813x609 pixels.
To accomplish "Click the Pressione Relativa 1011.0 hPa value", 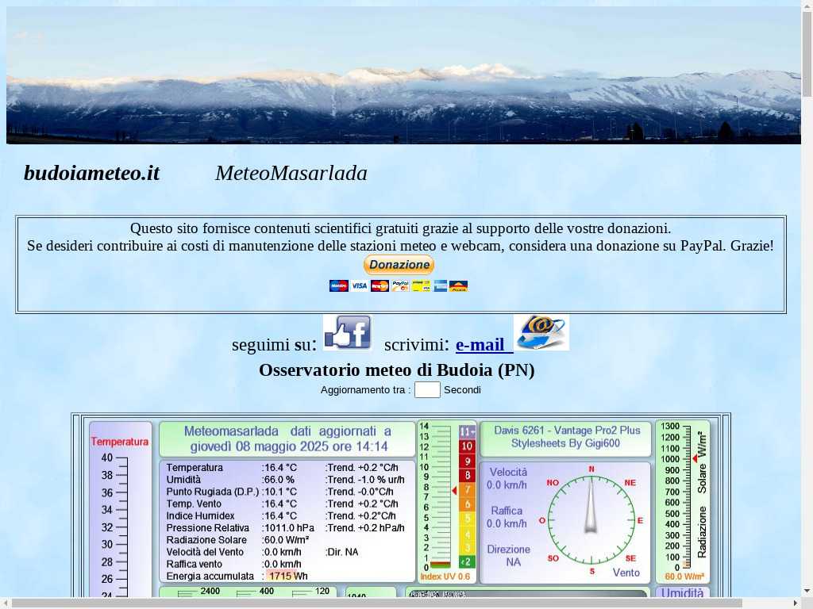I will coord(288,527).
